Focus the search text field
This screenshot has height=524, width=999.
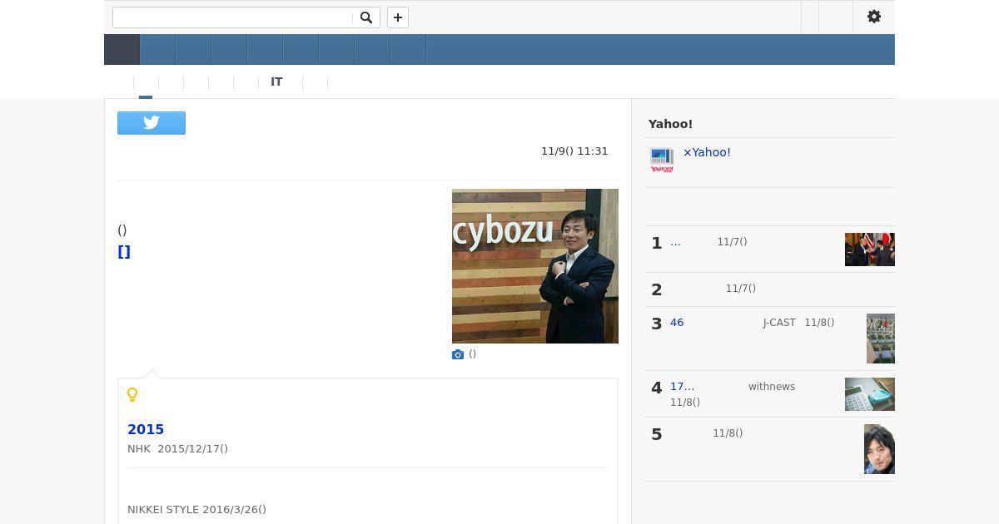point(233,17)
